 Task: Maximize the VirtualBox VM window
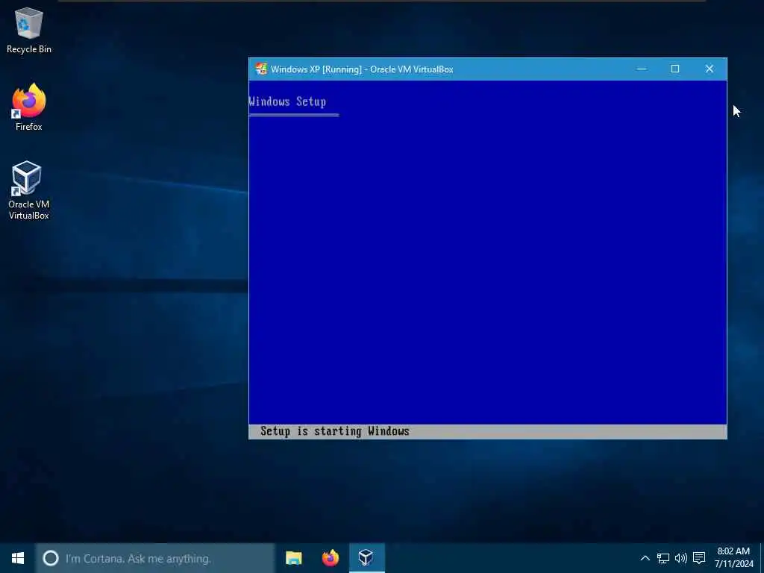coord(674,69)
